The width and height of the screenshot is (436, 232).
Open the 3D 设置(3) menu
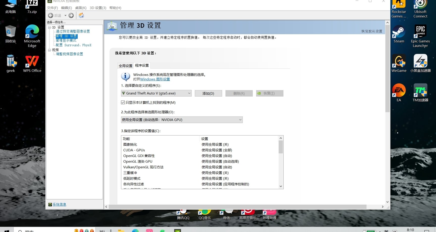[98, 8]
